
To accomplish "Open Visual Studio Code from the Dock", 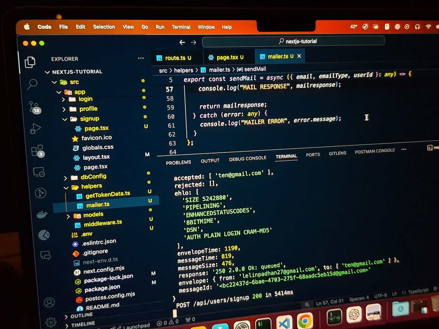I will (x=284, y=323).
